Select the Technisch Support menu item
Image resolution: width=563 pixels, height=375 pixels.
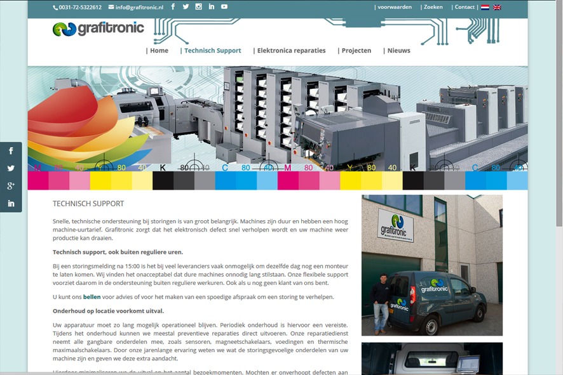(x=213, y=51)
